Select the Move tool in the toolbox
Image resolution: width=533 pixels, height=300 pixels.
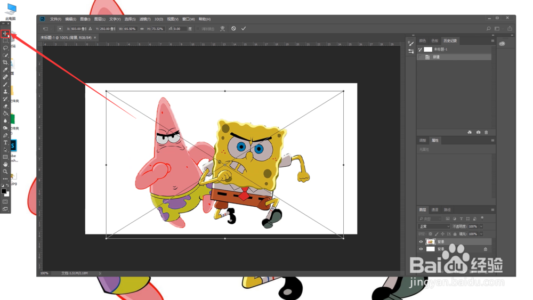pos(5,34)
